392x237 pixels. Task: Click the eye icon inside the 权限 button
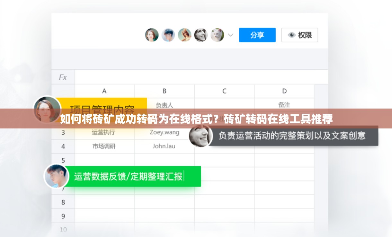(291, 35)
